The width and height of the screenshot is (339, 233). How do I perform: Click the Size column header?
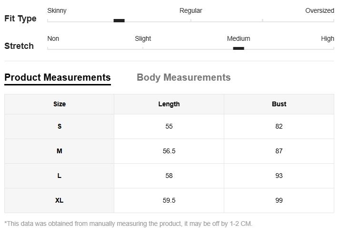pyautogui.click(x=60, y=104)
